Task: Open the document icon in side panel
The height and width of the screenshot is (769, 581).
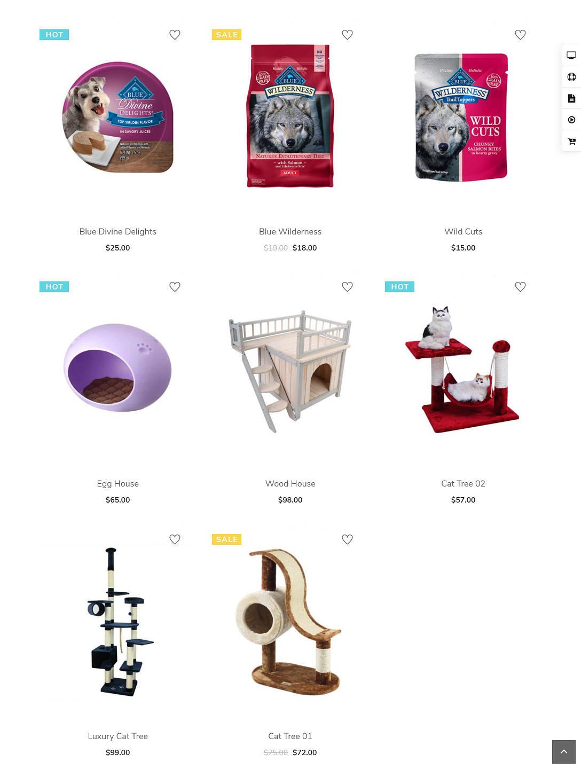Action: [x=571, y=98]
